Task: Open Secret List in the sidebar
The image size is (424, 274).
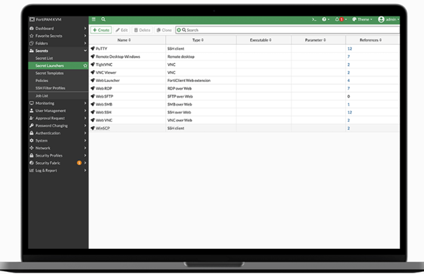Action: [44, 58]
